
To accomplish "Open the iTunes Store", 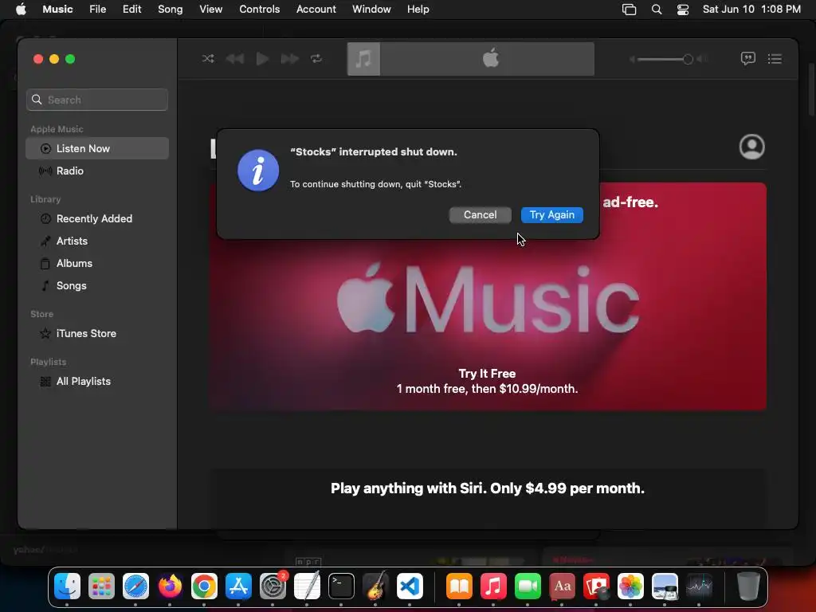I will point(97,334).
